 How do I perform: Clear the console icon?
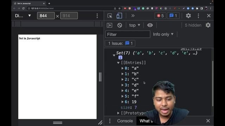120,25
